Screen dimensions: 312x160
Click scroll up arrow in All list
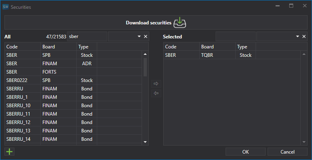coord(145,54)
